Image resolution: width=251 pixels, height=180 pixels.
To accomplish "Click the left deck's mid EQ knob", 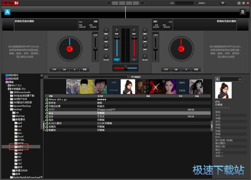I will [106, 38].
